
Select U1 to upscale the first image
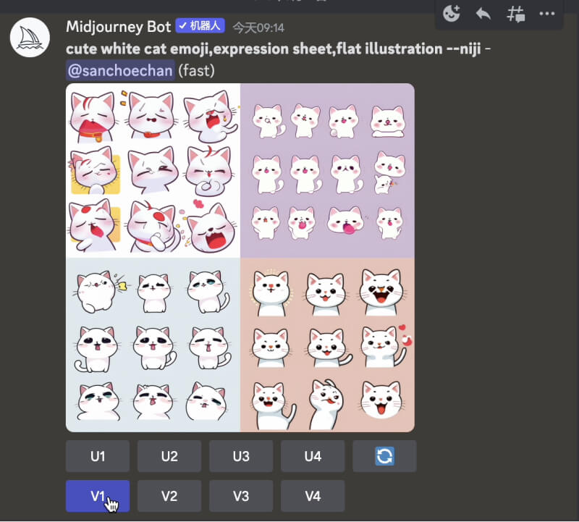tap(98, 456)
